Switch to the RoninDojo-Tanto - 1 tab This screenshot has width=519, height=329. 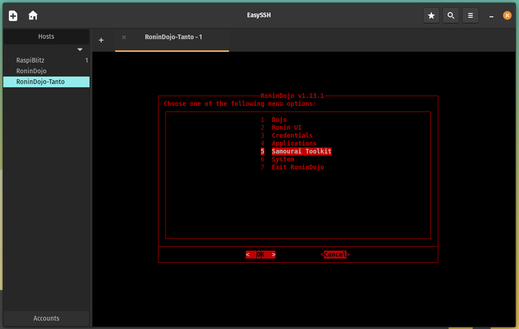tap(172, 40)
